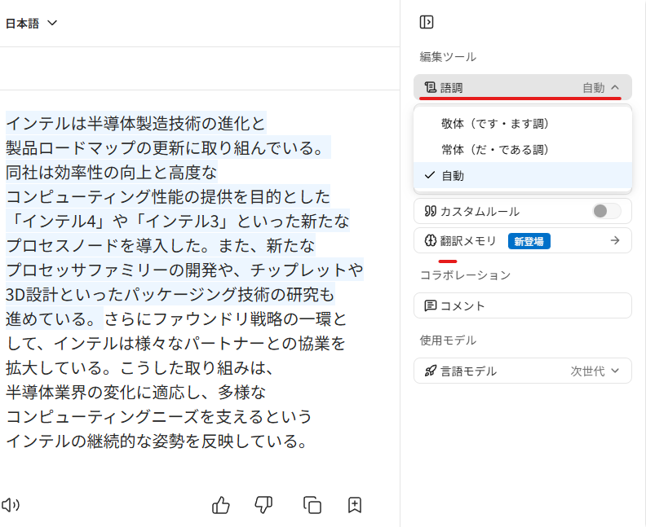Click the arrow icon on 翻訳メモリ row
The image size is (646, 527).
tap(615, 240)
